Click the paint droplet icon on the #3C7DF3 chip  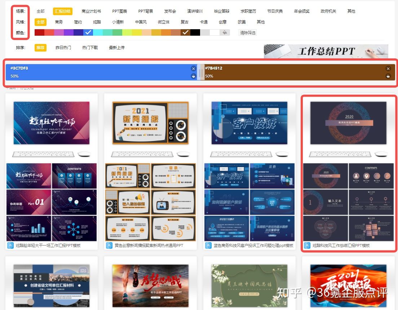(x=193, y=76)
